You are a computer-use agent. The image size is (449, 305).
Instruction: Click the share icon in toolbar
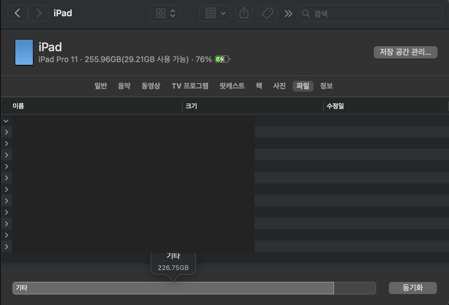tap(244, 13)
